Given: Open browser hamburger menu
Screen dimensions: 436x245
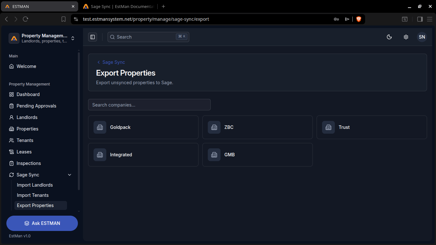Looking at the screenshot, I should tap(430, 19).
